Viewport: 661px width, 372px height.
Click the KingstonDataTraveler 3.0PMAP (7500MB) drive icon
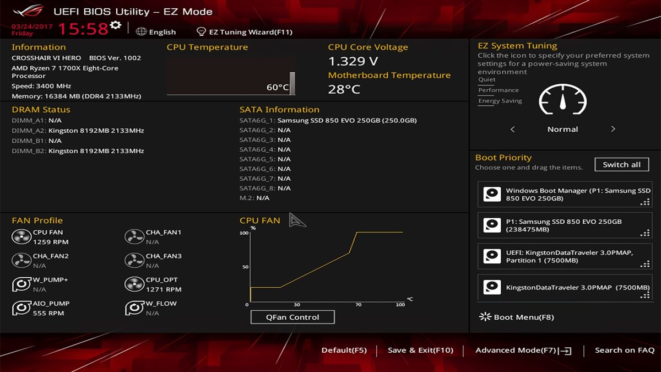[x=491, y=287]
